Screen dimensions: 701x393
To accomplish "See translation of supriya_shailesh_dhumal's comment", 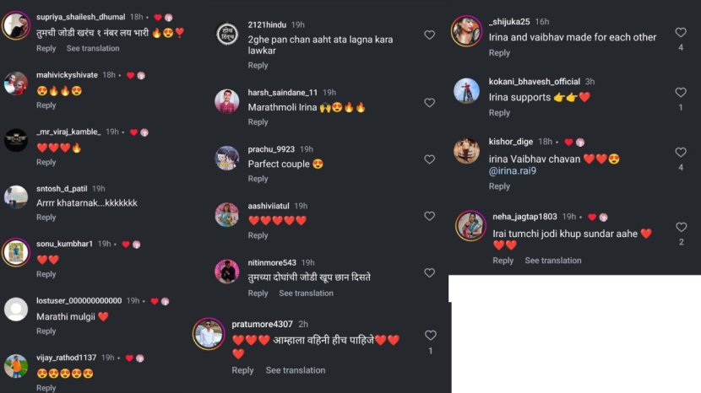I will coord(93,48).
